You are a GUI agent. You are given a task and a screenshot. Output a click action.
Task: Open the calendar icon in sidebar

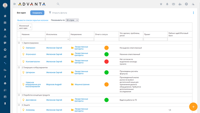(5, 23)
